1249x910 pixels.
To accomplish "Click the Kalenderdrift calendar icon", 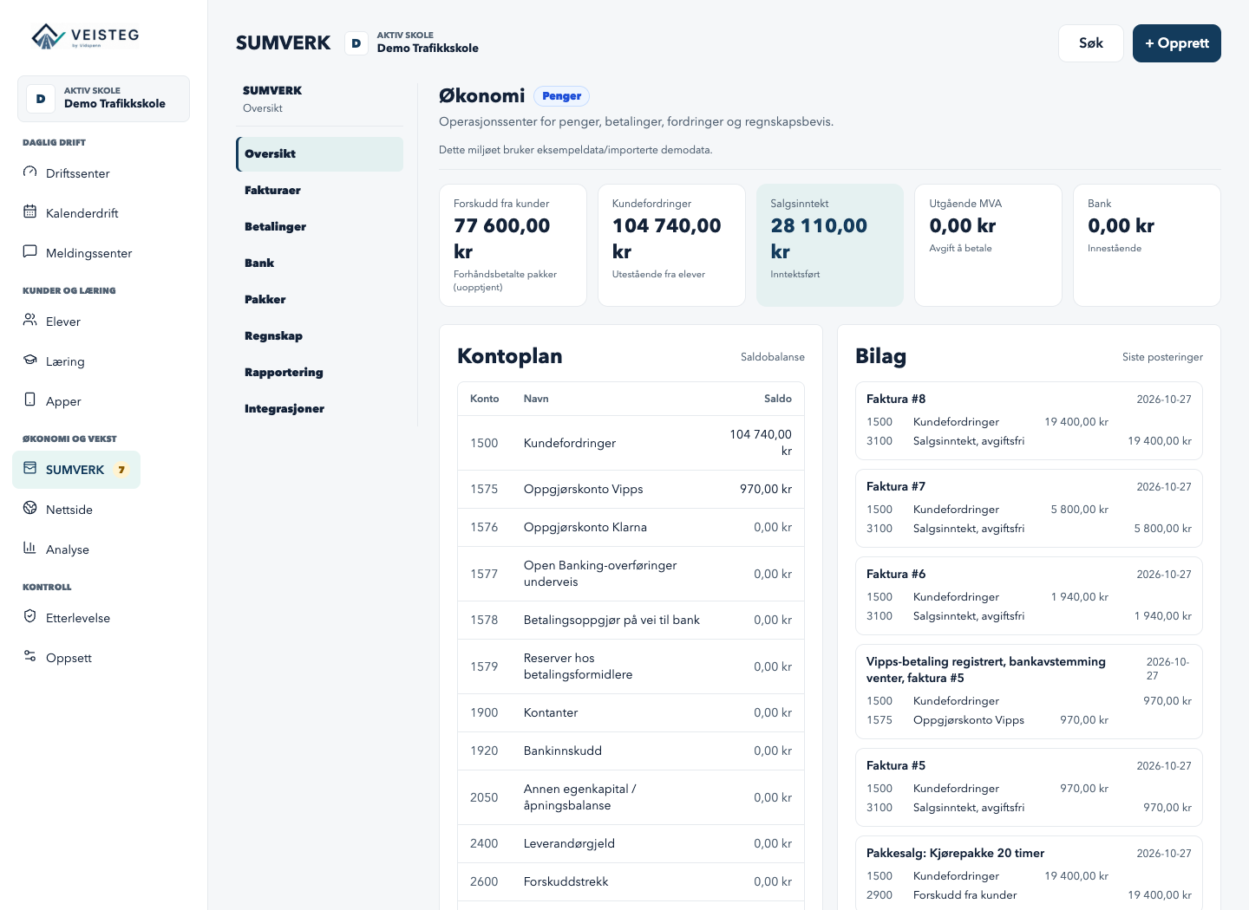I will [30, 212].
